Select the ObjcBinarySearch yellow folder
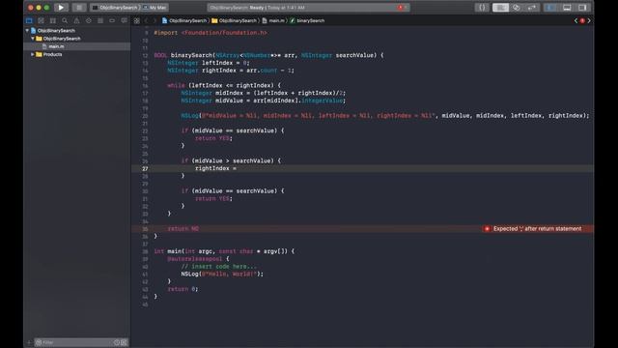 click(x=58, y=39)
